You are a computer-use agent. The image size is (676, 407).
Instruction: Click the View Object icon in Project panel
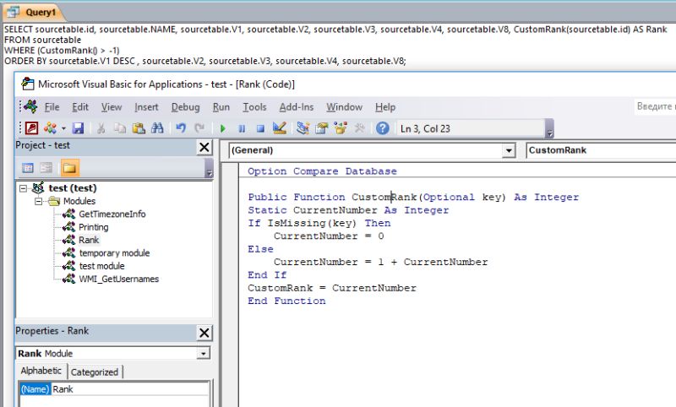[x=46, y=168]
